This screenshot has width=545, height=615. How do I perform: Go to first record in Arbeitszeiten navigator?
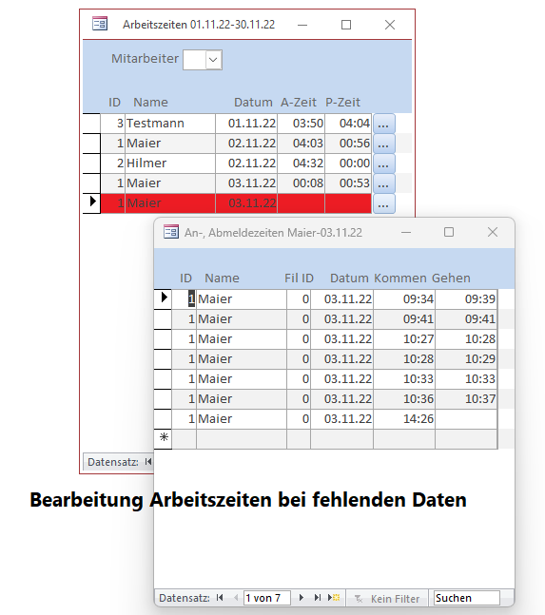tap(148, 462)
